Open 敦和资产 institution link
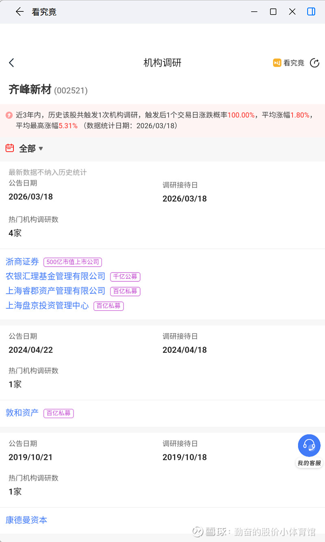The height and width of the screenshot is (542, 325). 22,413
